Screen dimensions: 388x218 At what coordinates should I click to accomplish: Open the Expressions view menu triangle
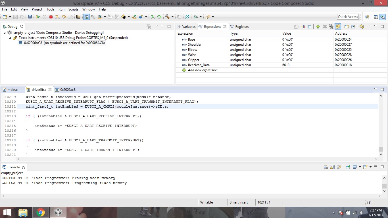[370, 26]
